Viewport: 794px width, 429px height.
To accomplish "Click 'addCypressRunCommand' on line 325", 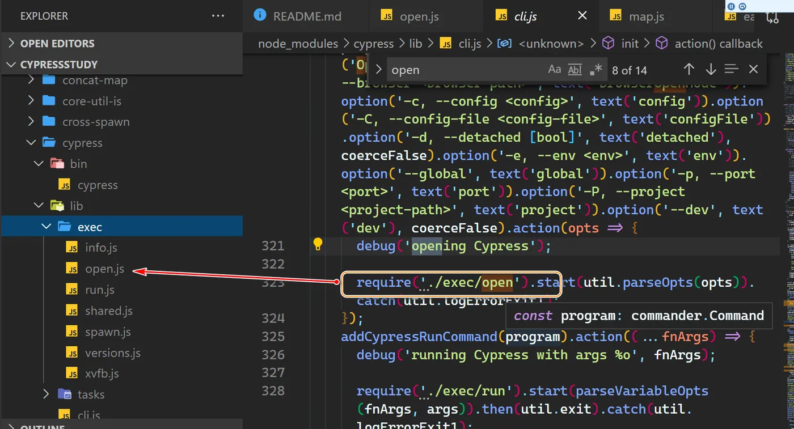I will tap(419, 337).
